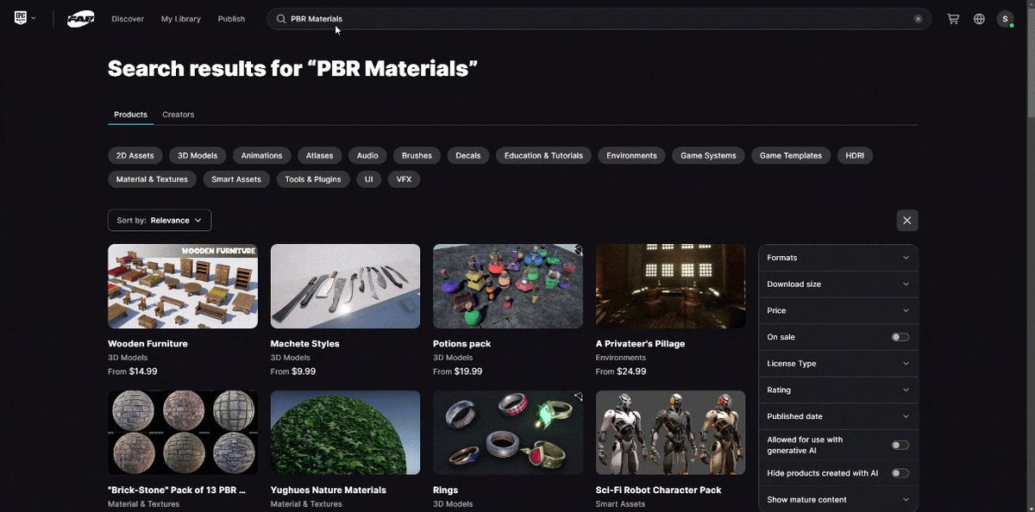
Task: Open the Epic Games logo menu
Action: (x=21, y=18)
